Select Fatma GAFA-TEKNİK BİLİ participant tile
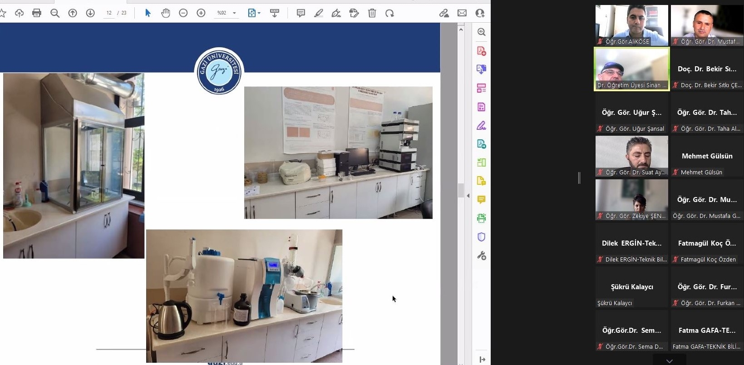Screen dimensions: 744x365 707,330
